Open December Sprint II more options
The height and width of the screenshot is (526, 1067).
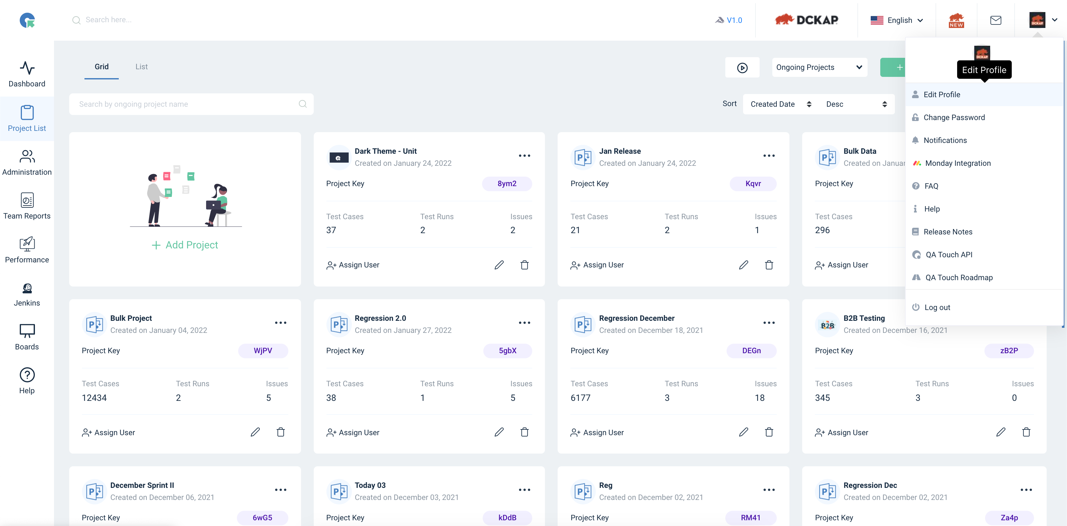click(280, 490)
